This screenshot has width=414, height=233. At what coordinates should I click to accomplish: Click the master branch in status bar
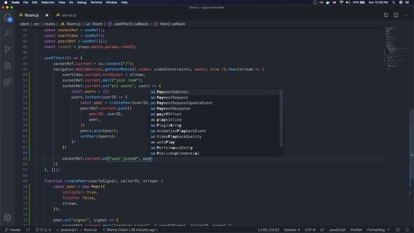[13, 230]
